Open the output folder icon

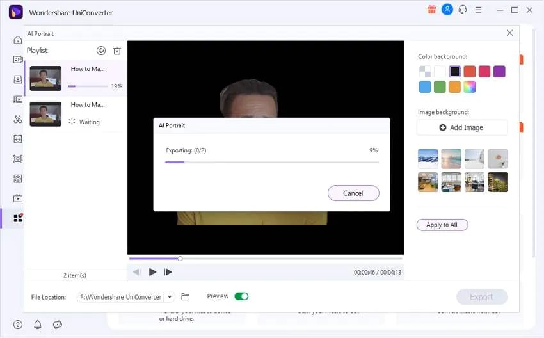[x=186, y=296]
